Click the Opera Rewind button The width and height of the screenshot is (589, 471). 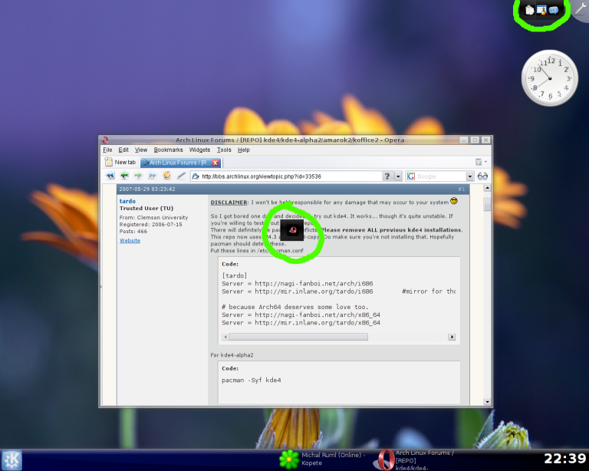110,176
